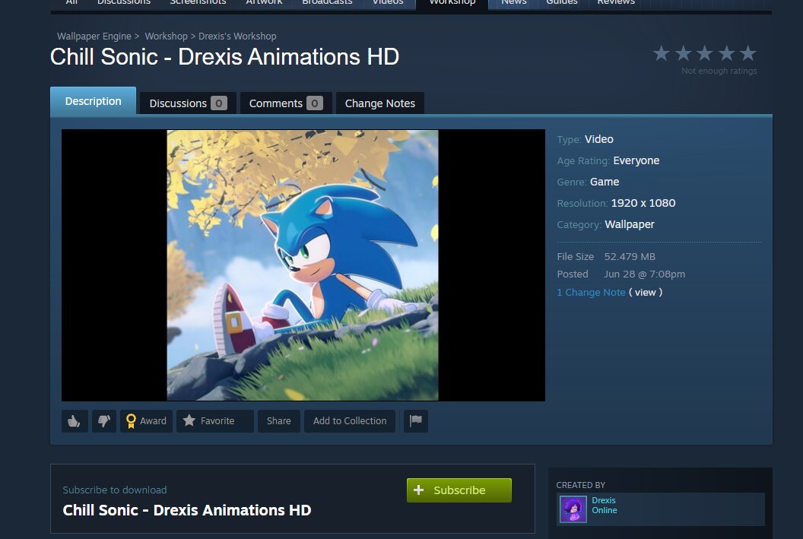Open the Change Notes tab

(380, 103)
